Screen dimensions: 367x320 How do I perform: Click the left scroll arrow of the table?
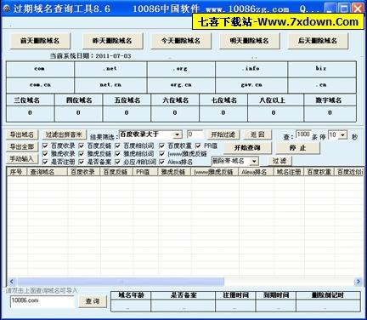(11, 282)
